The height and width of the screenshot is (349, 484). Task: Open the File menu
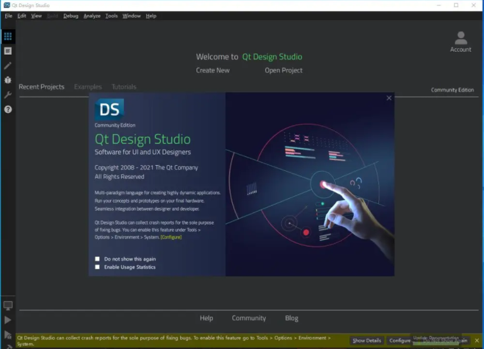tap(8, 16)
